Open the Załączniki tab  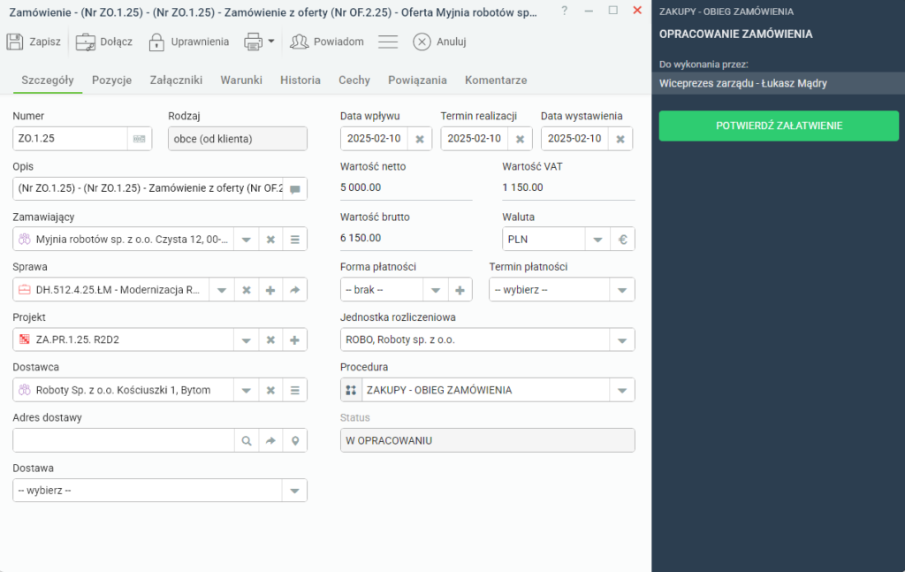coord(176,80)
